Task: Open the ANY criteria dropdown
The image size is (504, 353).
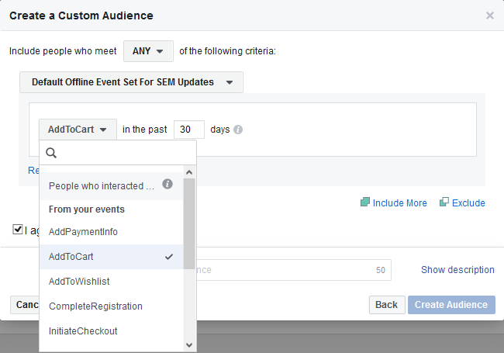Action: pyautogui.click(x=148, y=51)
